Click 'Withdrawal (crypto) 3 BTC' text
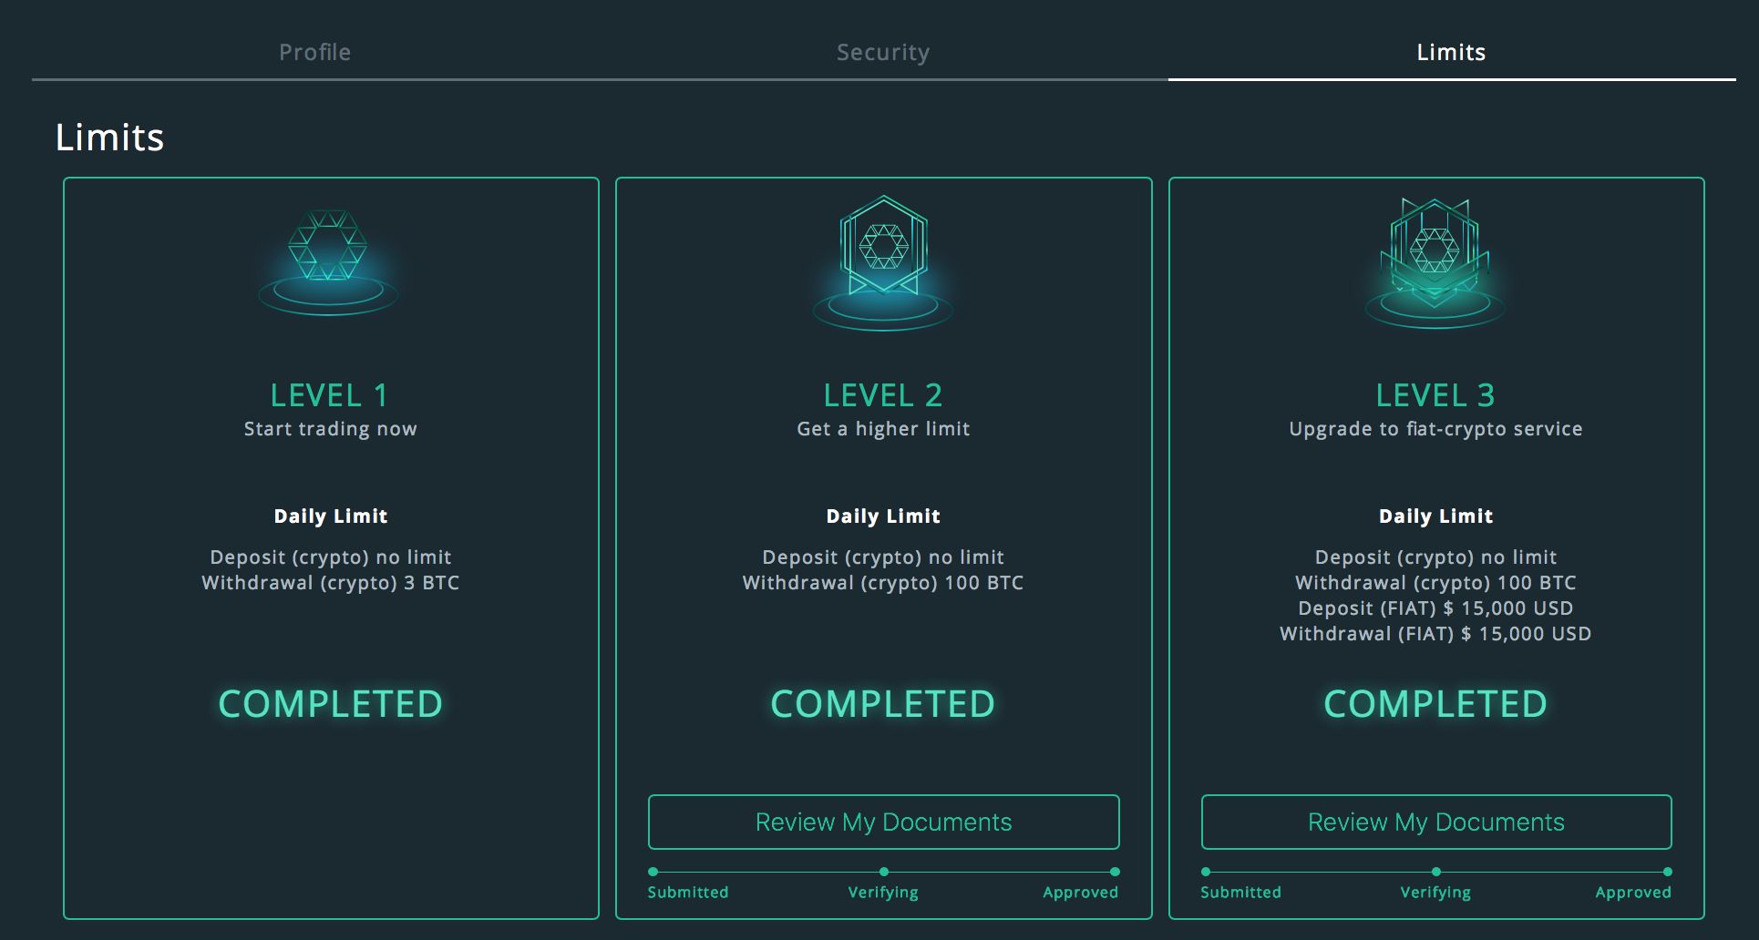The image size is (1759, 940). 330,583
